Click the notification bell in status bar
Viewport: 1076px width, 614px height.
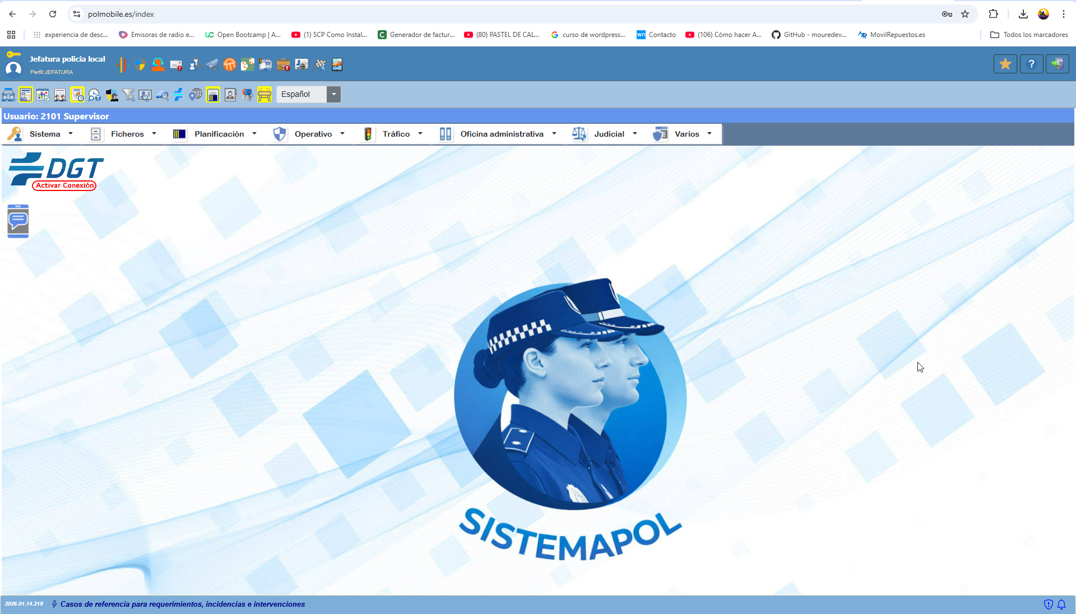click(x=1061, y=604)
